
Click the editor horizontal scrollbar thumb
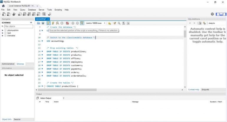pyautogui.click(x=67, y=90)
